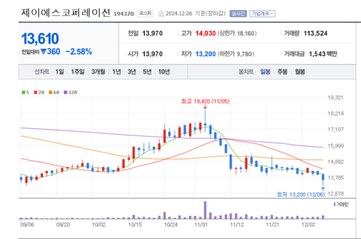
Task: Click the 11/01 date axis label
Action: click(x=201, y=225)
